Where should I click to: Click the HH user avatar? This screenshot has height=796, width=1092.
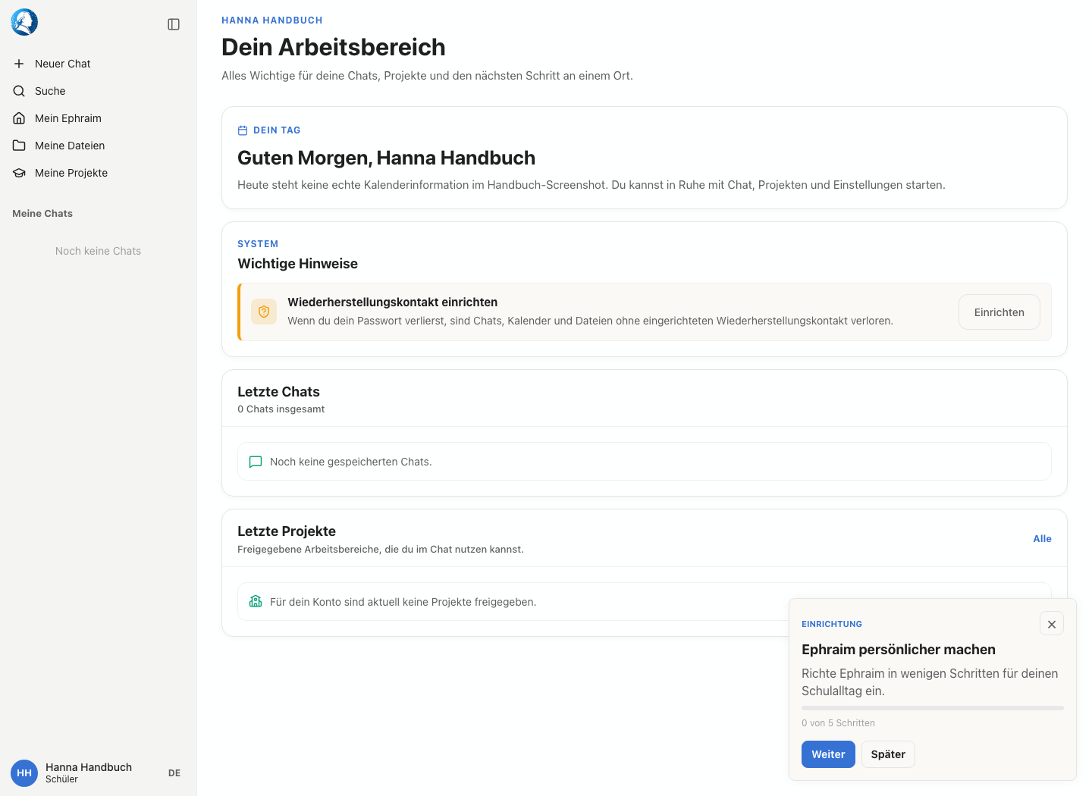tap(24, 773)
